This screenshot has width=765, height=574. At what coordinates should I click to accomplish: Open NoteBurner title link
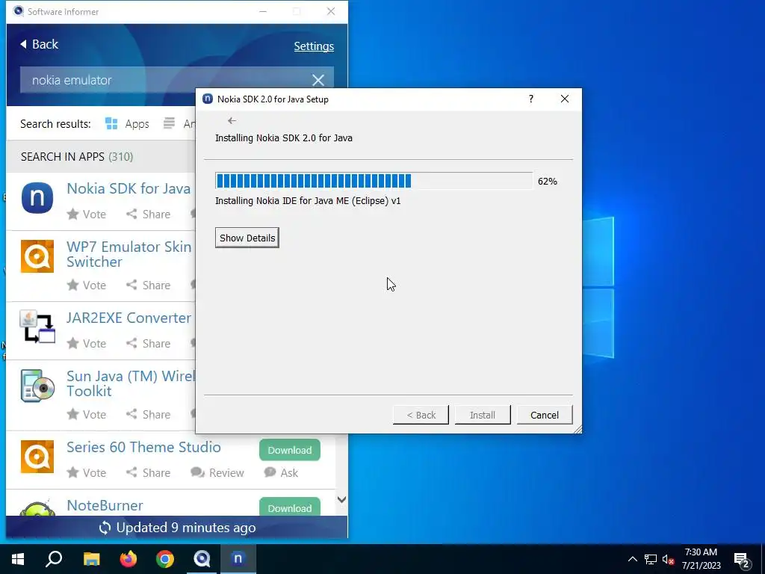[105, 506]
